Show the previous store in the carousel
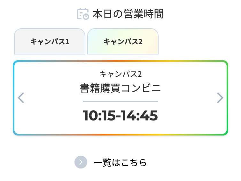The image size is (241, 181). tap(21, 98)
